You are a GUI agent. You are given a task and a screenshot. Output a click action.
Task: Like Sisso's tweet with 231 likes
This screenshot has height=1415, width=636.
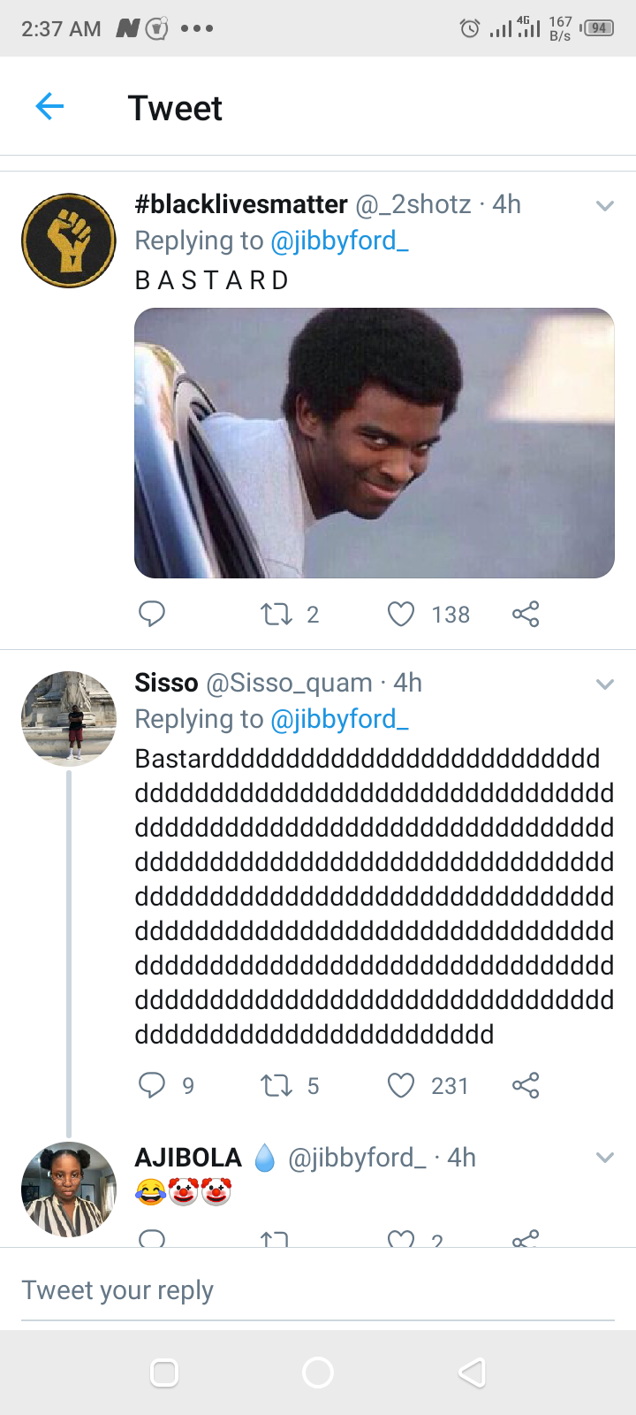coord(401,1085)
